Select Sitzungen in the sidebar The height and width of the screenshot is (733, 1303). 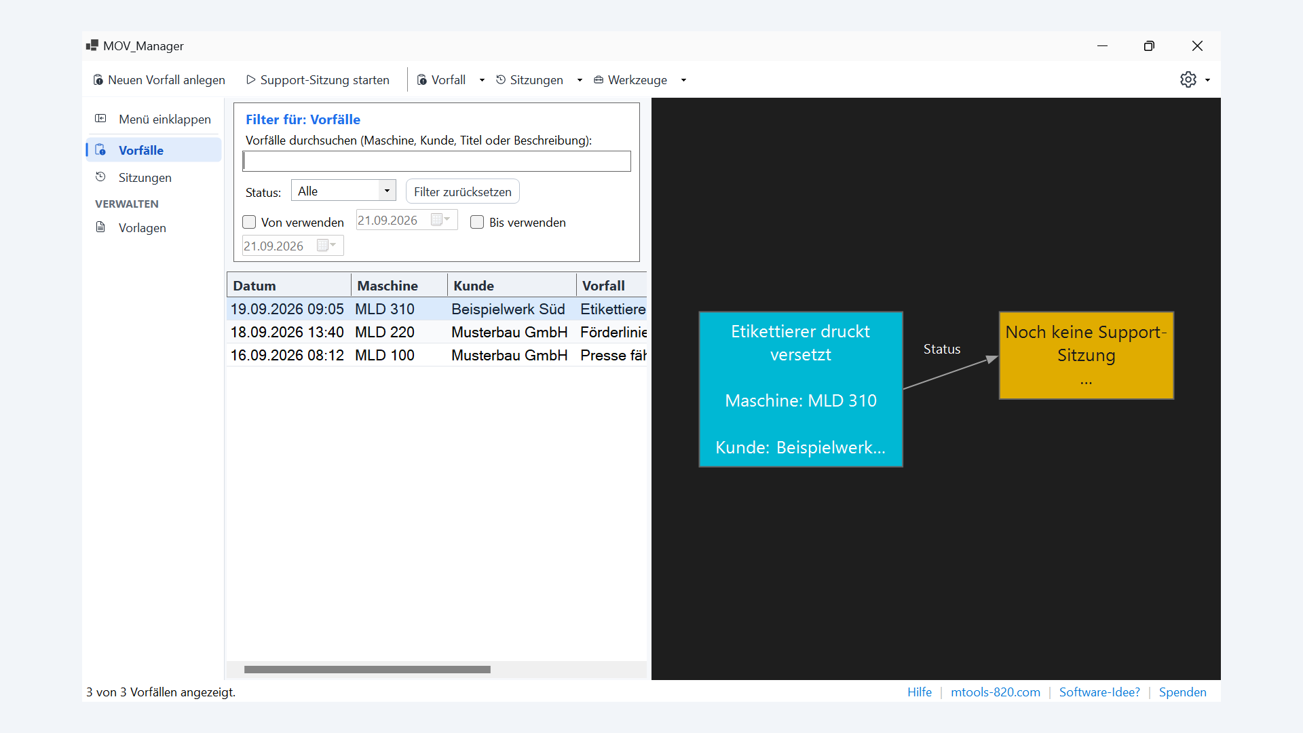pyautogui.click(x=154, y=177)
